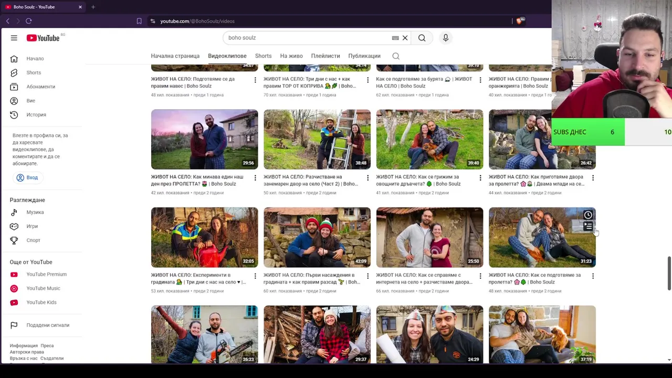Click the page vertical scrollbar thumb

(669, 273)
